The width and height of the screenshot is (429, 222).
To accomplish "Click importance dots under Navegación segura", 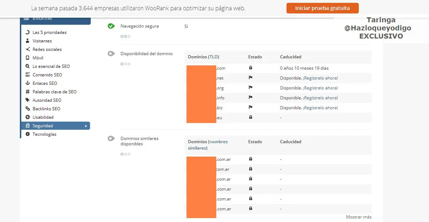I will pyautogui.click(x=126, y=36).
